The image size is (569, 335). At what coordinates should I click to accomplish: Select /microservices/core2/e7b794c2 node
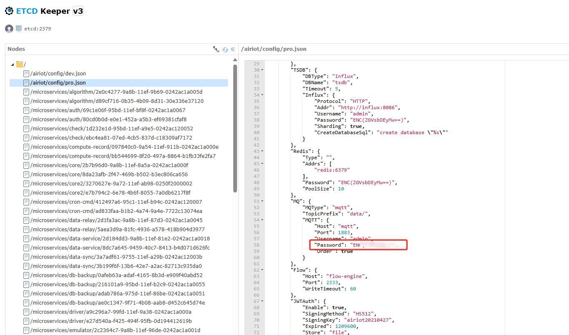pos(110,193)
